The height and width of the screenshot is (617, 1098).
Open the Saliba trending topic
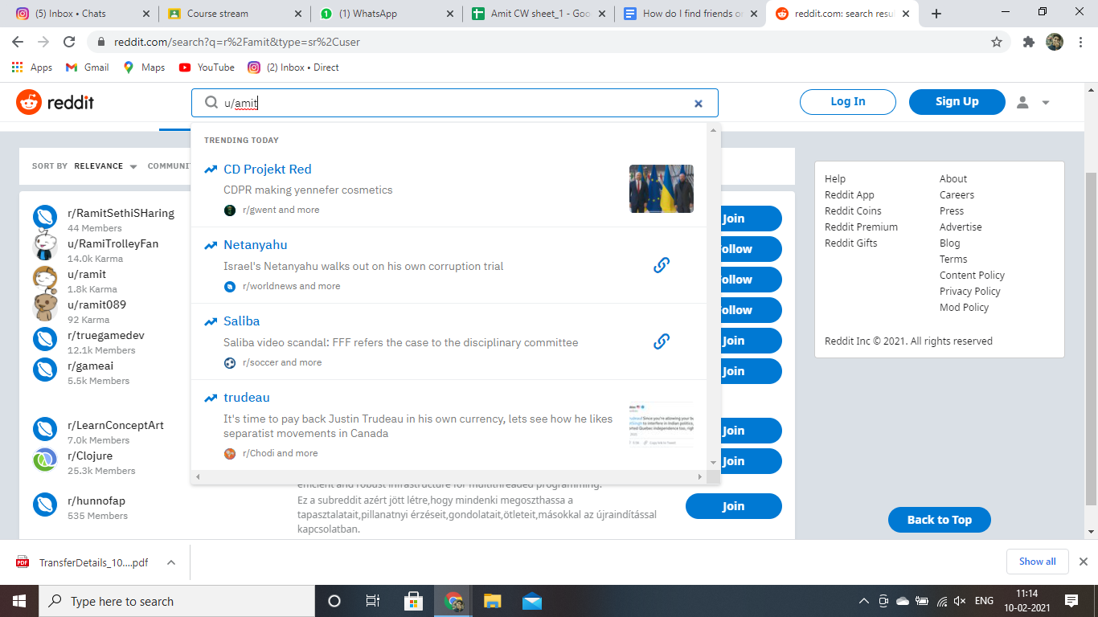[x=241, y=321]
